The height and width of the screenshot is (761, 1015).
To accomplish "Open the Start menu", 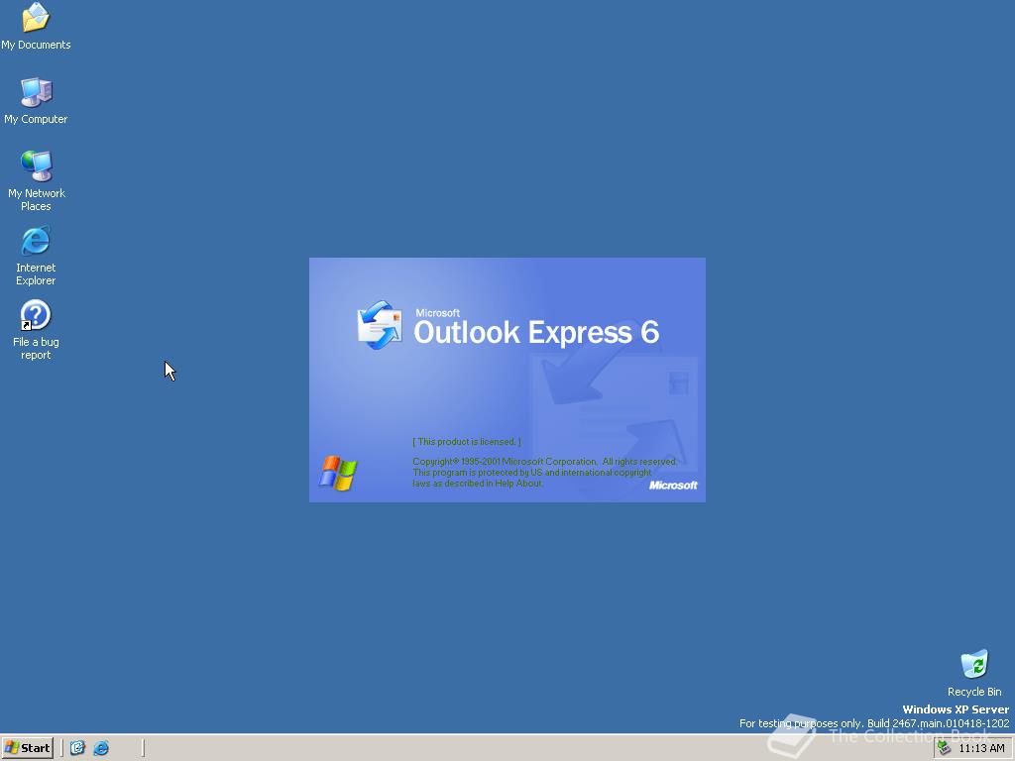I will pos(27,748).
